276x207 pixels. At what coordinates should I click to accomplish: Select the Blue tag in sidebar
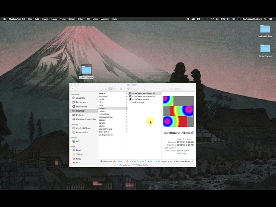tap(84, 150)
